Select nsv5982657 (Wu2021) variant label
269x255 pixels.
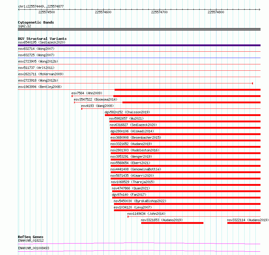[126, 118]
